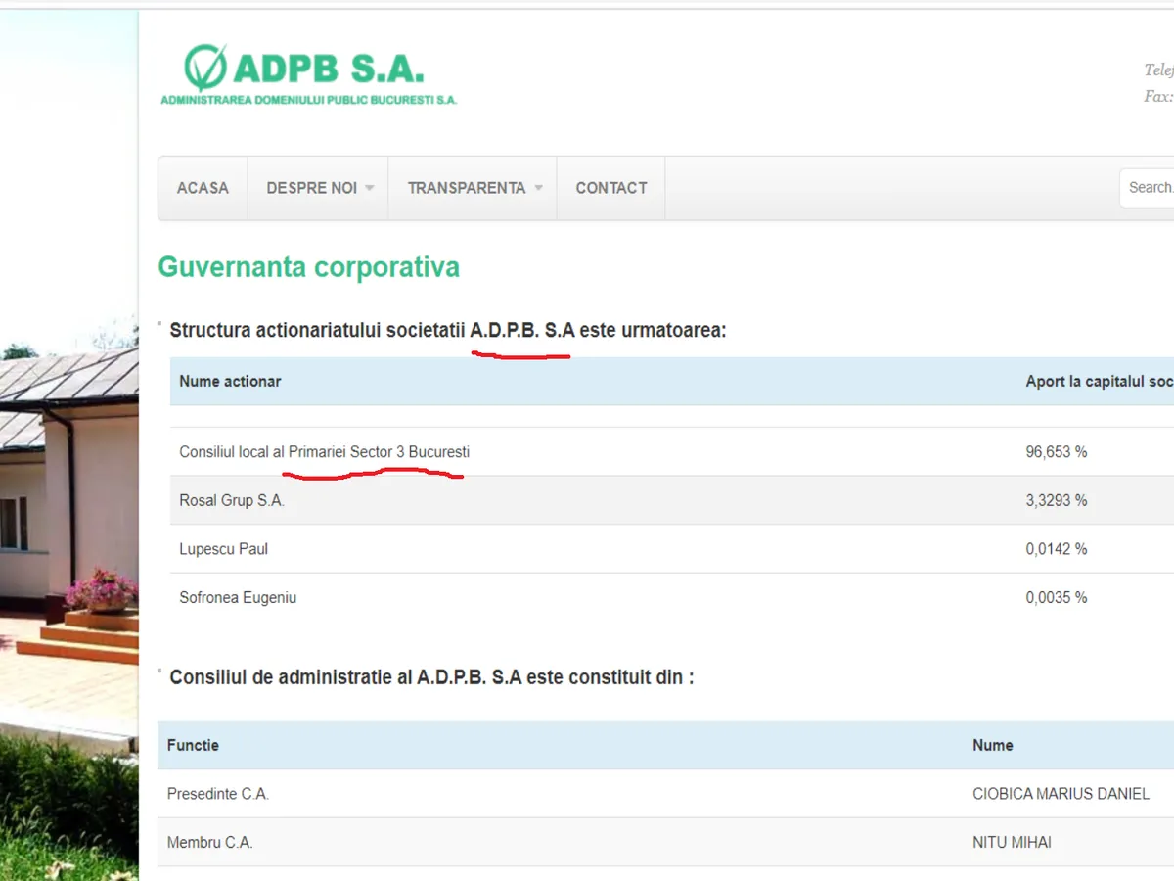Open the ACASA menu item

pos(203,188)
